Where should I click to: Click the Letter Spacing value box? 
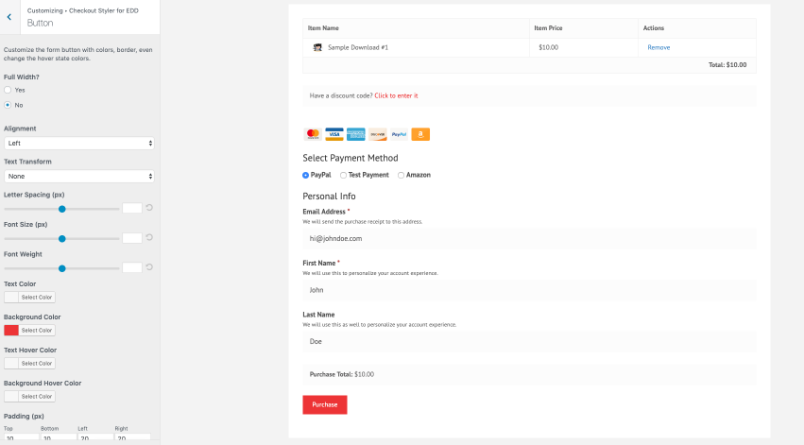[x=131, y=208]
